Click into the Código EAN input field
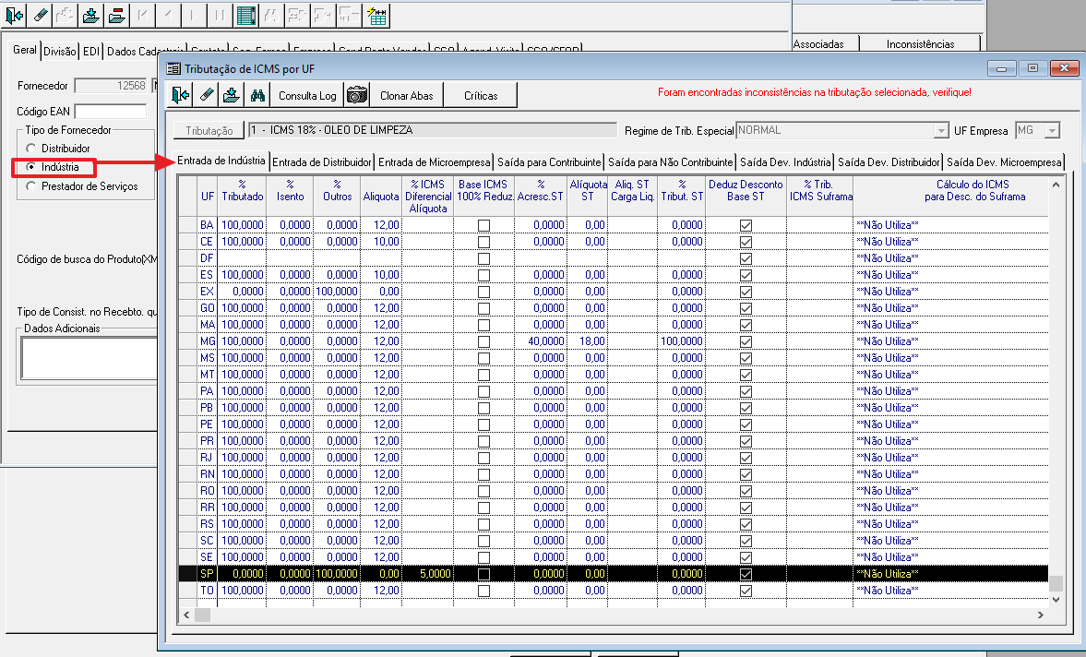 tap(110, 112)
